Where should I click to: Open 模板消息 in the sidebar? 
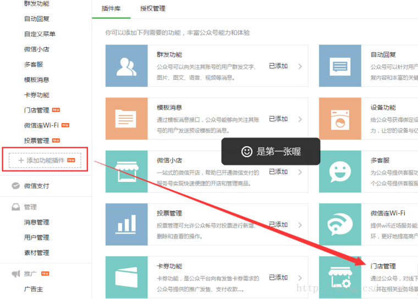point(36,79)
